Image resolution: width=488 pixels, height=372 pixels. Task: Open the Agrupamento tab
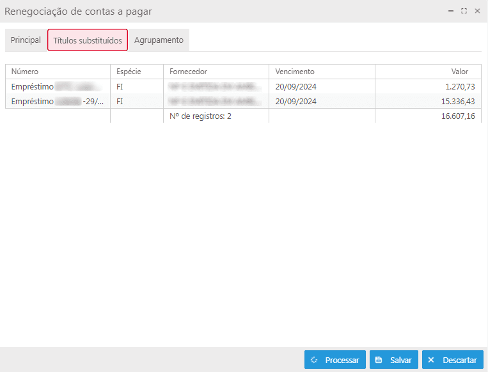(x=159, y=40)
